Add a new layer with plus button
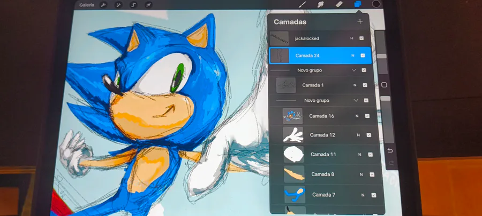 (360, 21)
